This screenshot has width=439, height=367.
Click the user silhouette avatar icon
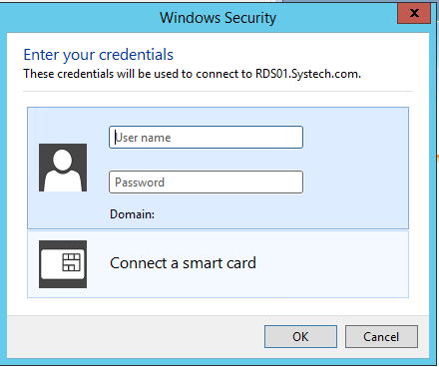63,168
